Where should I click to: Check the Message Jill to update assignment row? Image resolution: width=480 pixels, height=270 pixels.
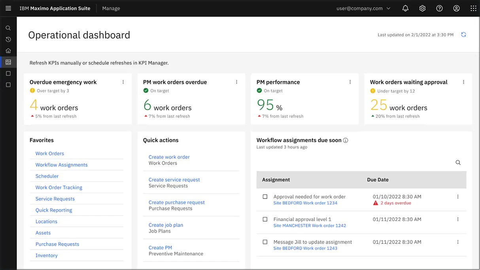[x=265, y=242]
